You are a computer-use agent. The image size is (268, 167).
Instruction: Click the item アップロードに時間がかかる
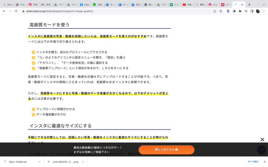tap(55, 109)
